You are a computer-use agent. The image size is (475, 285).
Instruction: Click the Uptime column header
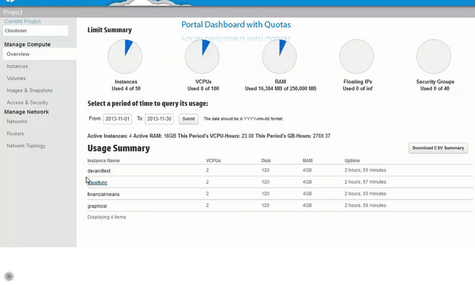pos(352,161)
